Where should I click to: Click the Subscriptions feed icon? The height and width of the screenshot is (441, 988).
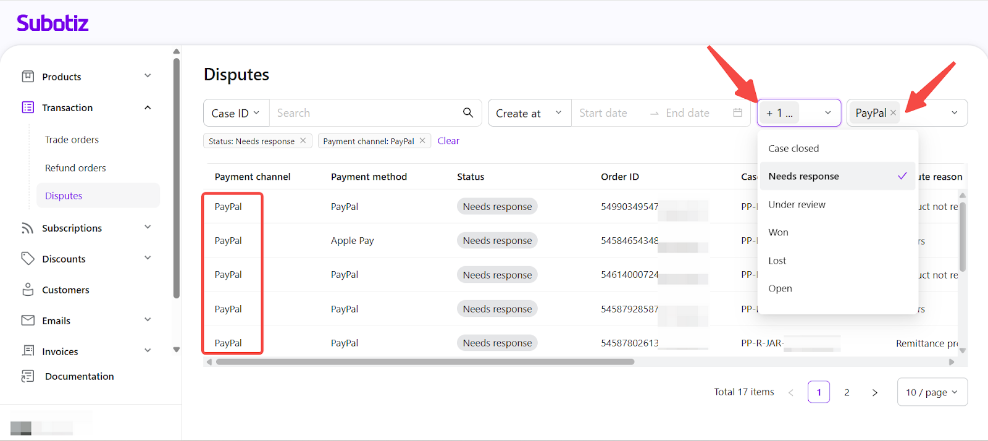(28, 228)
